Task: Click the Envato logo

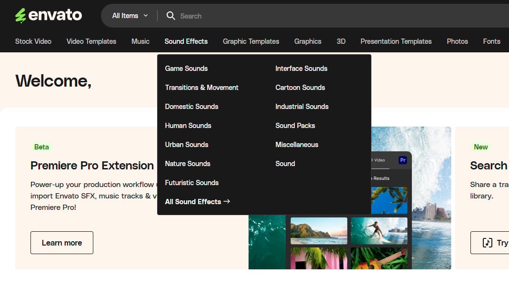Action: pos(49,15)
